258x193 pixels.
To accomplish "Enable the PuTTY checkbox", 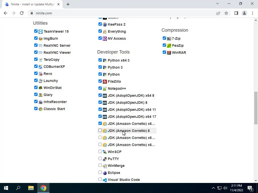I will (x=100, y=158).
